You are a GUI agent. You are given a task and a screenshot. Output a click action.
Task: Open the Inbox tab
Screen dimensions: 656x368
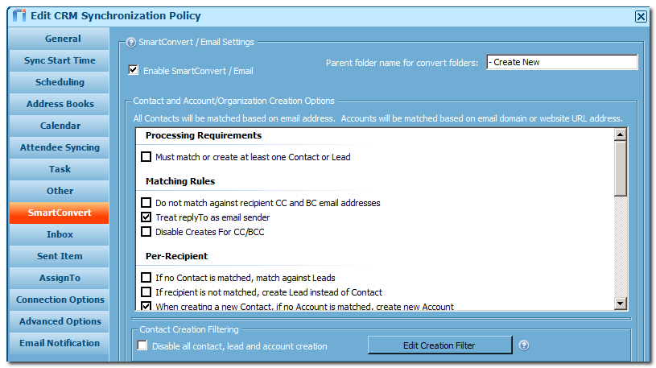(x=60, y=234)
